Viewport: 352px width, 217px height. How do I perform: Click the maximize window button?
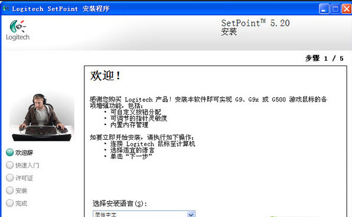(x=335, y=9)
